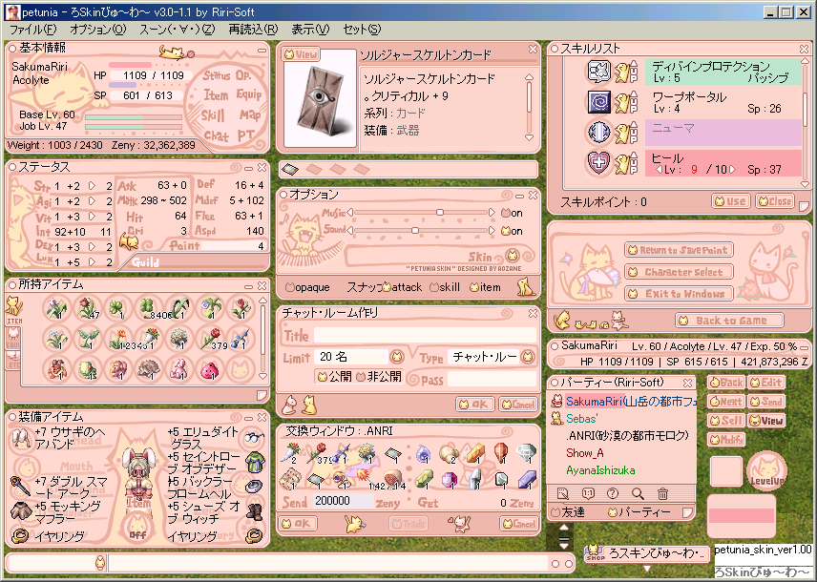Click the pink Poring item in inventory
817x582 pixels.
click(211, 369)
